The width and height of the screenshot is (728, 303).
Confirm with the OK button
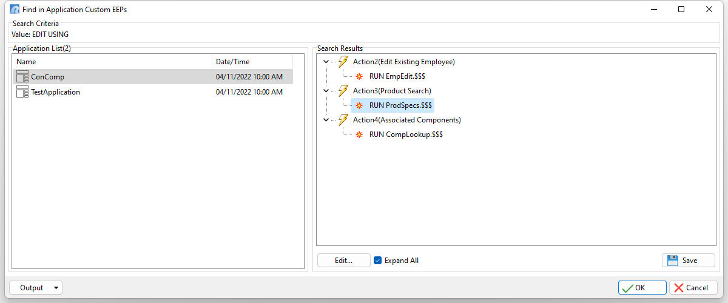point(642,288)
